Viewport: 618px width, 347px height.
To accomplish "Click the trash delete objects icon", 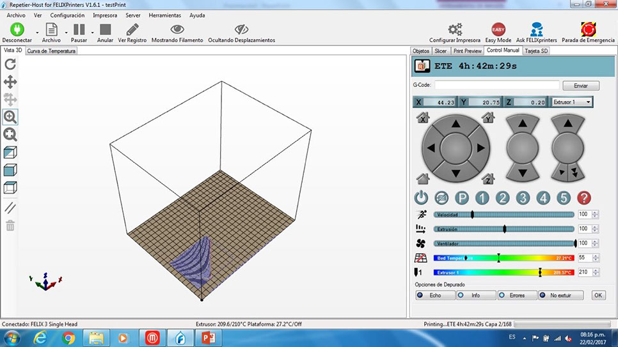I will pyautogui.click(x=10, y=226).
